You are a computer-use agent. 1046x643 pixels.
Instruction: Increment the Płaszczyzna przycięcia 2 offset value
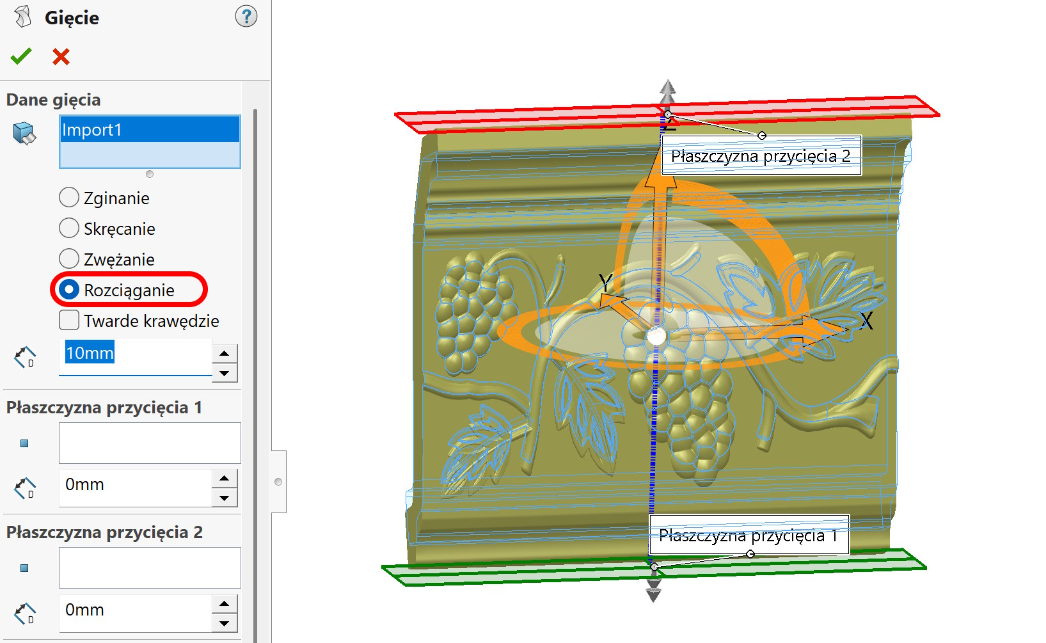pyautogui.click(x=224, y=603)
